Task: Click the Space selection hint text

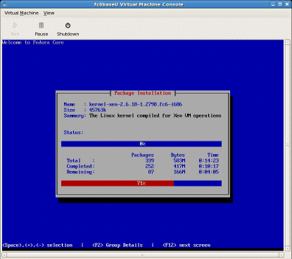Action: coord(37,245)
